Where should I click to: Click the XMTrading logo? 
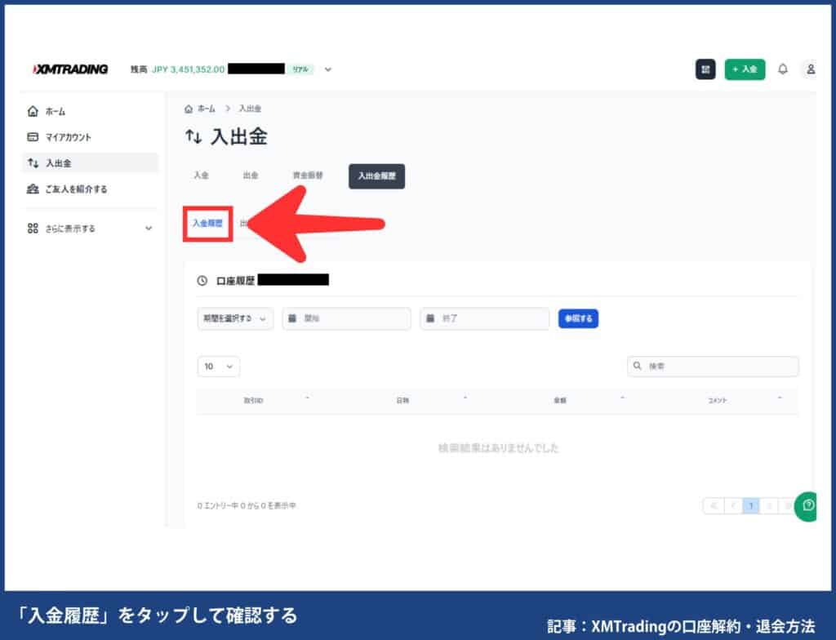pos(70,69)
